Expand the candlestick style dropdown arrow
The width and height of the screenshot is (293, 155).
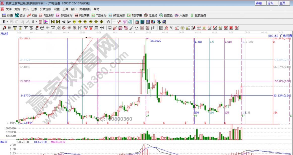(36, 22)
